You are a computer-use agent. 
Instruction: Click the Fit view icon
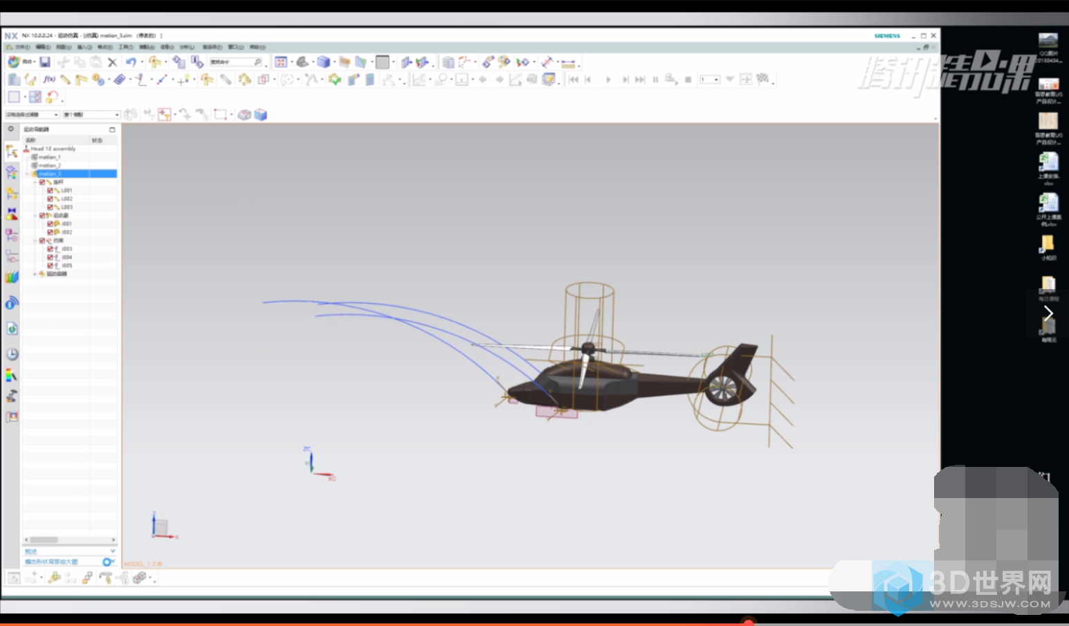click(x=281, y=62)
